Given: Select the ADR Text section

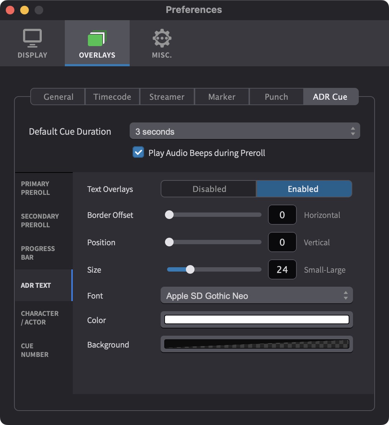Looking at the screenshot, I should point(44,285).
